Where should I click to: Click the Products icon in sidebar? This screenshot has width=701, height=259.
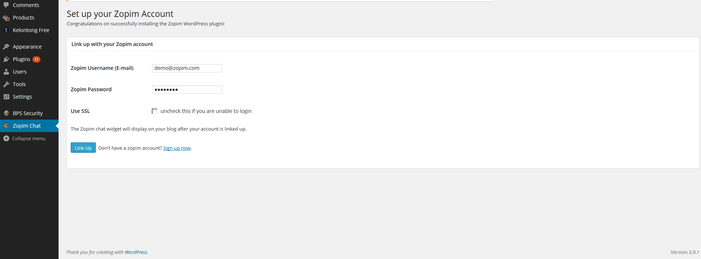point(6,18)
